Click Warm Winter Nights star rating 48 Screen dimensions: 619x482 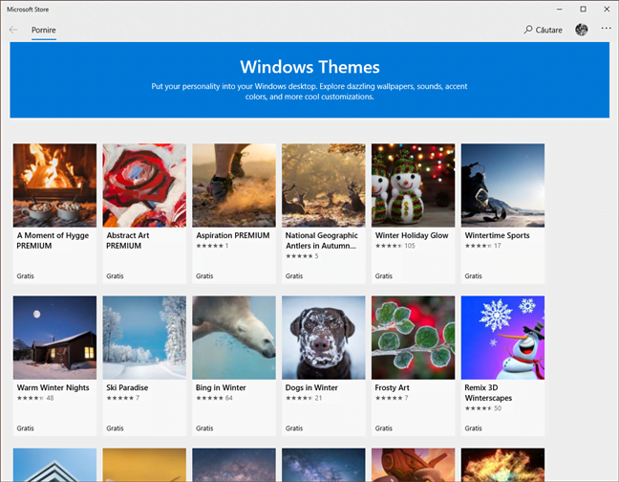(35, 398)
